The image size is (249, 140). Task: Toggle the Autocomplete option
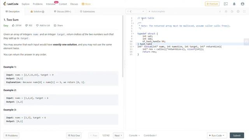[x=157, y=11]
